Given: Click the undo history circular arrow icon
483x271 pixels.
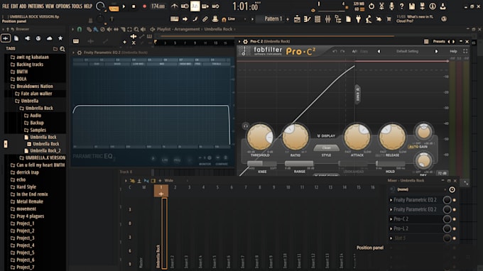Looking at the screenshot, I should [371, 6].
